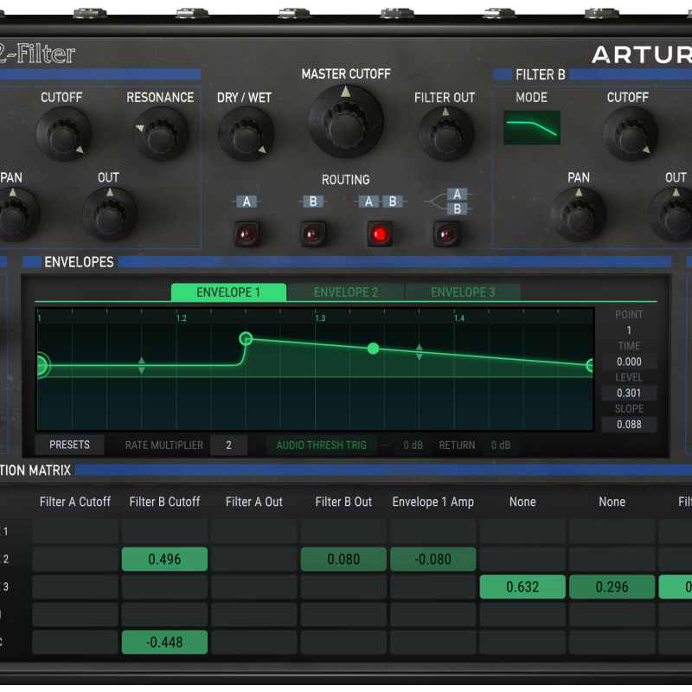The image size is (692, 692).
Task: Select parallel A/B routing LED button
Action: click(x=446, y=234)
